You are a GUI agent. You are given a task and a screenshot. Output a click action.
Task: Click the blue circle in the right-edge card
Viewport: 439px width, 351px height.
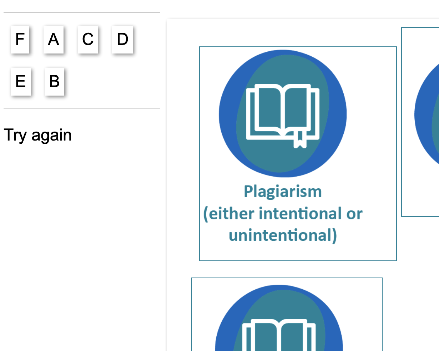point(426,114)
